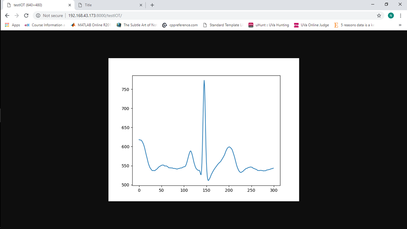Image resolution: width=407 pixels, height=229 pixels.
Task: Close the Chrome window
Action: 400,4
